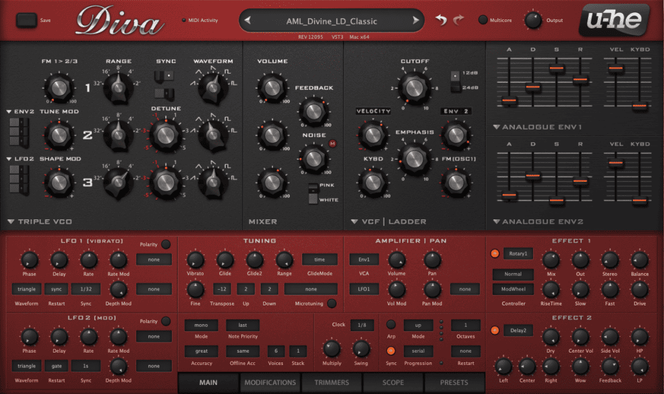Image resolution: width=664 pixels, height=394 pixels.
Task: Click the Clock Swing knob
Action: pos(361,349)
